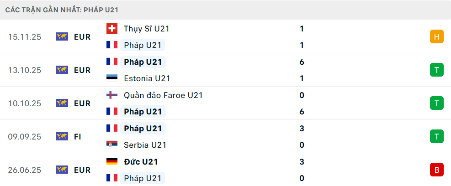The image size is (451, 186).
Task: Open Quần đảo Faroe U21 team link
Action: (163, 95)
